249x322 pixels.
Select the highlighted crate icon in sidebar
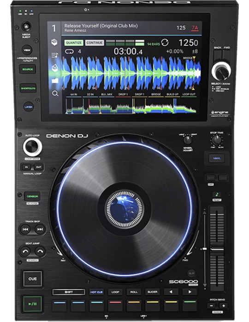pyautogui.click(x=54, y=68)
